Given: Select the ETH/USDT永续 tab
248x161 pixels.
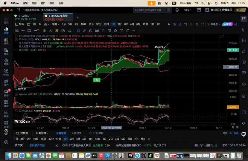Looking at the screenshot, I should tap(58, 17).
